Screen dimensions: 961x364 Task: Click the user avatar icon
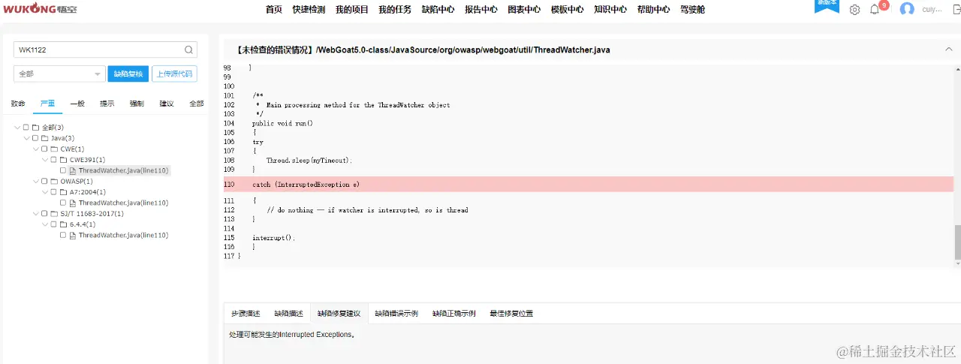(x=907, y=10)
